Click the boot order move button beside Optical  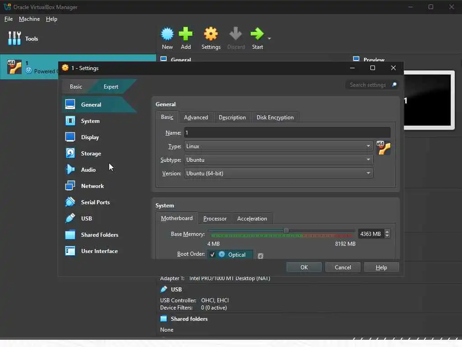(260, 256)
